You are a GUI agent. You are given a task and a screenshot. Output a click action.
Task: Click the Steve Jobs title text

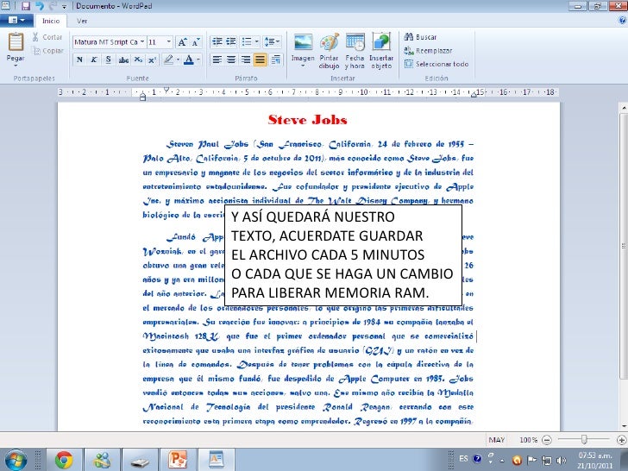(308, 120)
